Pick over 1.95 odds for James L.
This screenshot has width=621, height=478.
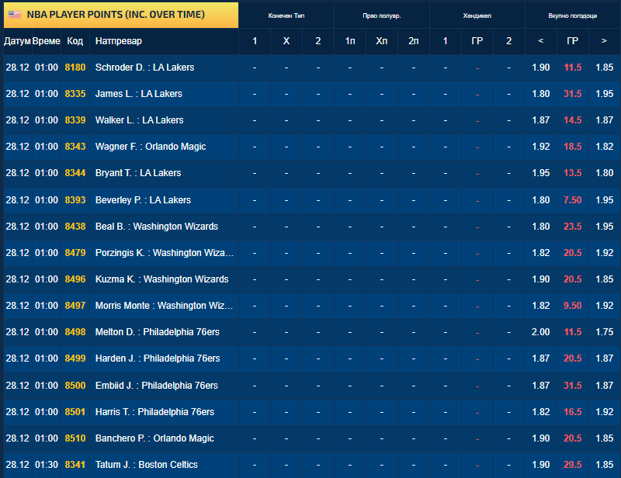(605, 94)
